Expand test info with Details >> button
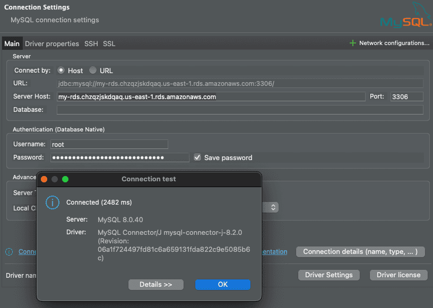 pyautogui.click(x=156, y=285)
